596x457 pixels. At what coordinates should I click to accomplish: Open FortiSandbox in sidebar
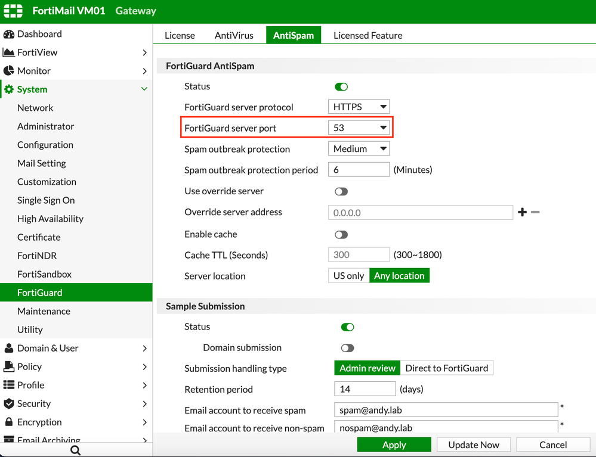45,274
